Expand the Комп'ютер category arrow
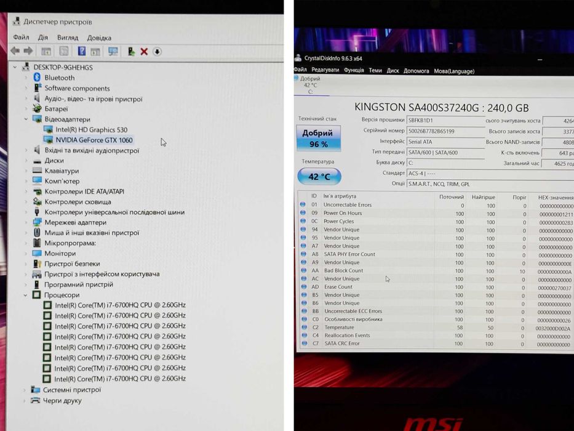Screen dimensions: 574x431 (x=26, y=181)
